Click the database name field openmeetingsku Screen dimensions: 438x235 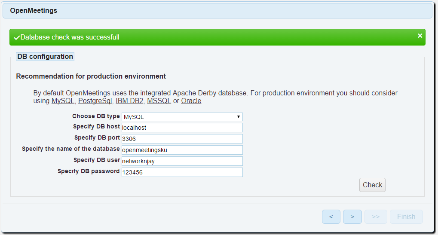[182, 150]
